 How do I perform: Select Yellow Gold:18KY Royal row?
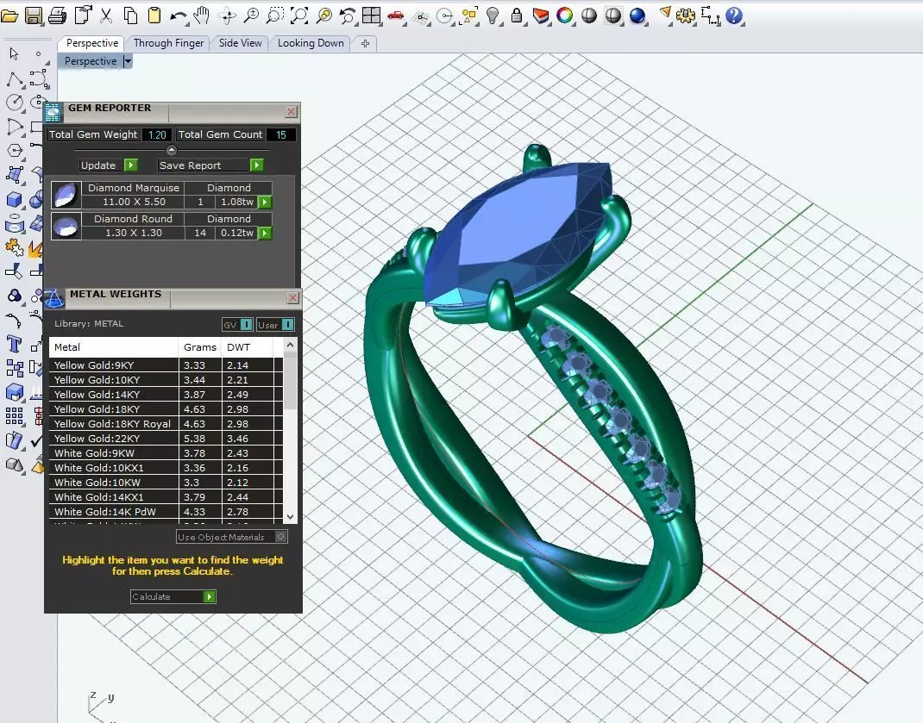click(166, 424)
